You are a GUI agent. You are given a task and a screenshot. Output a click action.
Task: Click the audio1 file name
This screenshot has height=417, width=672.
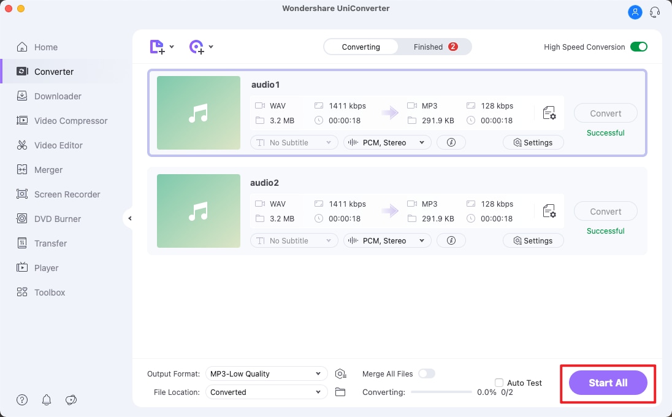coord(265,85)
